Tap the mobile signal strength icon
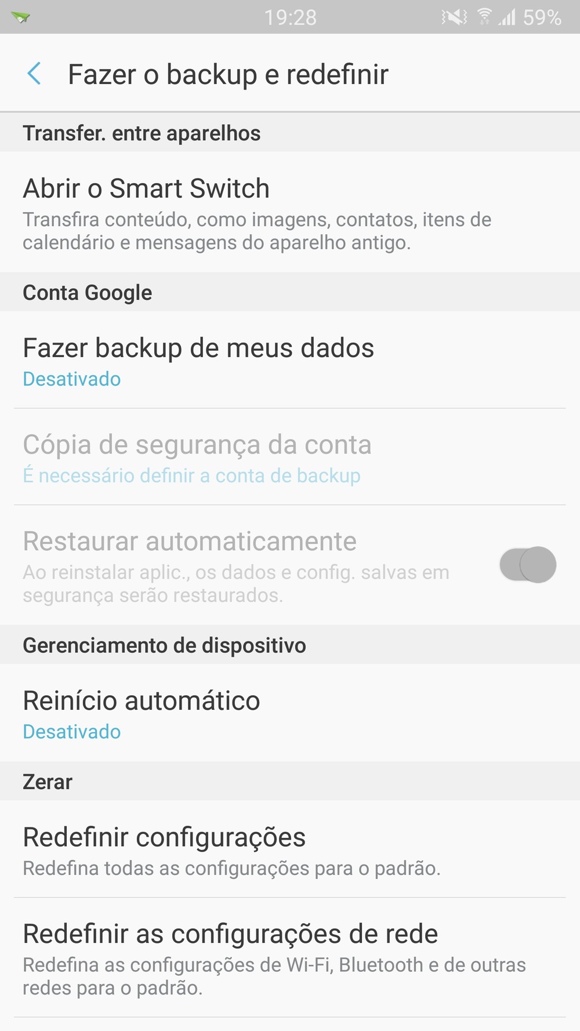 507,17
